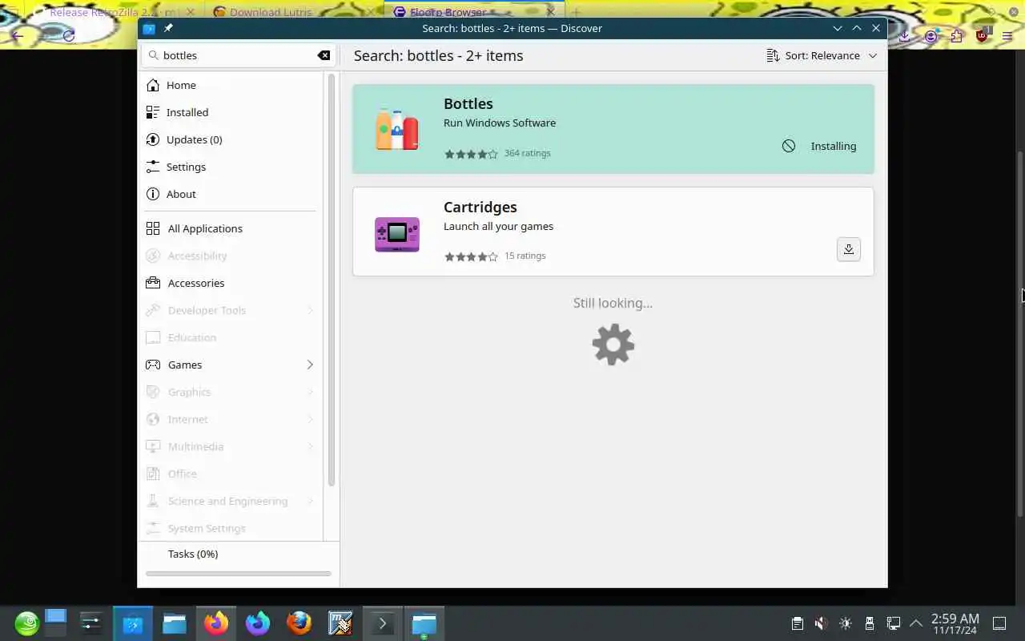The image size is (1025, 641).
Task: Open the Konsole terminal taskbar icon
Action: 383,623
